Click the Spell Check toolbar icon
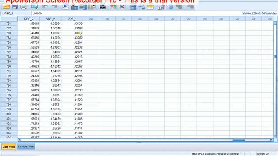 191,7
